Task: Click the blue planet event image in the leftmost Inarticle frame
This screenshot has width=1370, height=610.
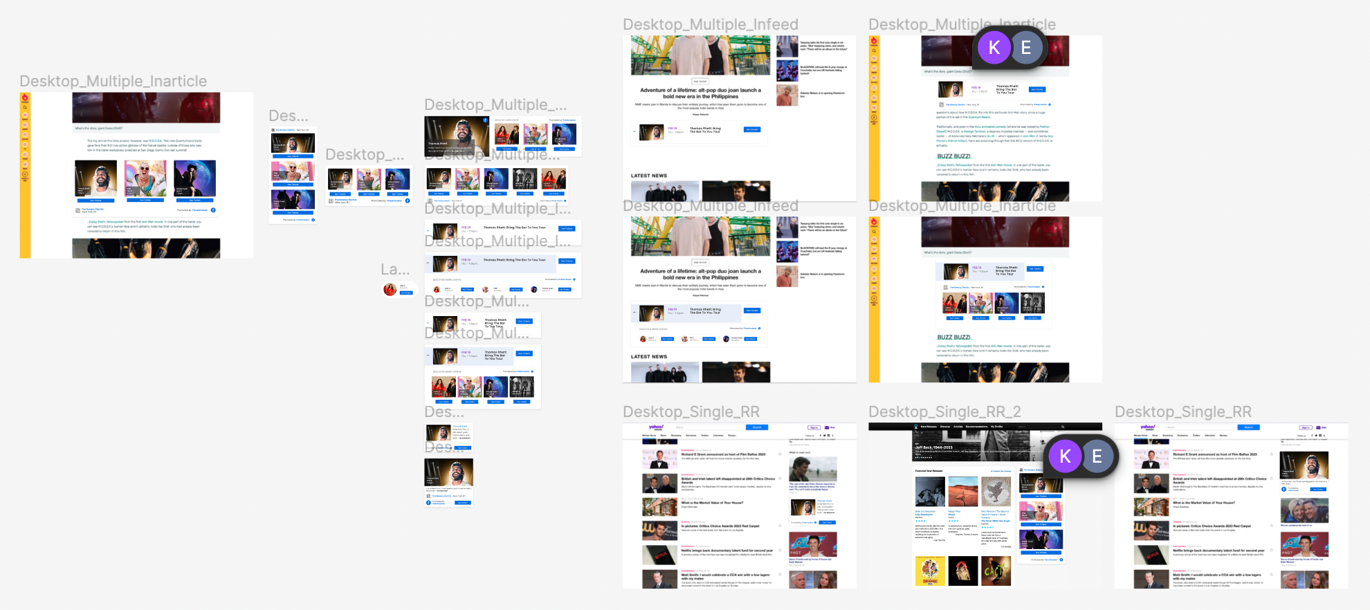Action: coord(195,178)
